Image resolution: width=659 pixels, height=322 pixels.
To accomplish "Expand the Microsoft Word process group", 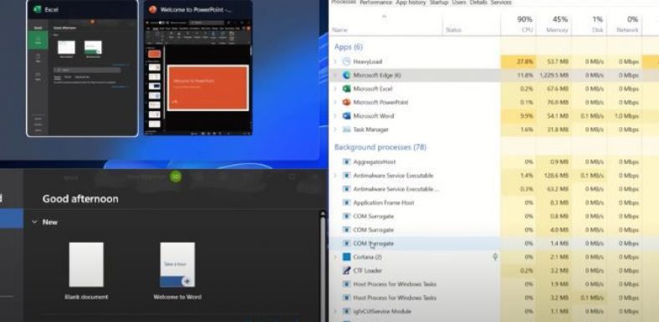I will (335, 115).
